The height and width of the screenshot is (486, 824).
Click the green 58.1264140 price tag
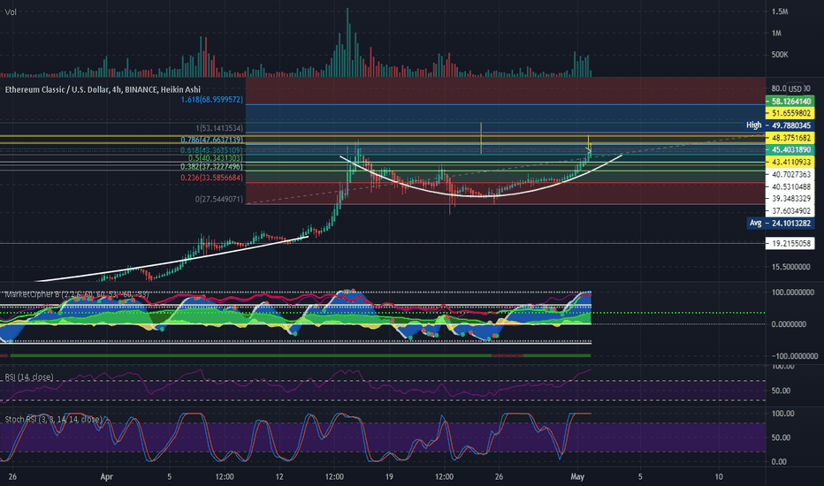[x=790, y=101]
